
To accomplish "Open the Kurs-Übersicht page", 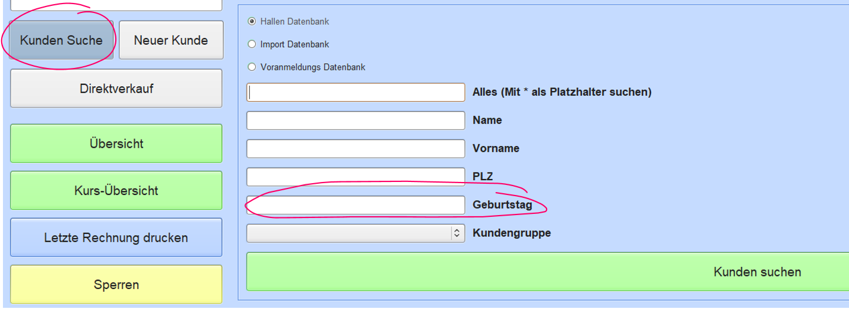I will pos(116,191).
